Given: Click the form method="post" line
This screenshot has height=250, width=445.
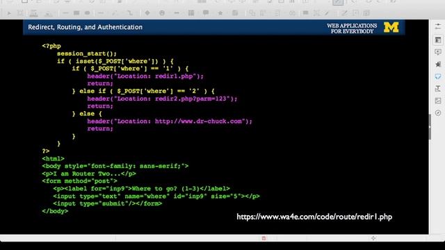Looking at the screenshot, I should pos(79,181).
